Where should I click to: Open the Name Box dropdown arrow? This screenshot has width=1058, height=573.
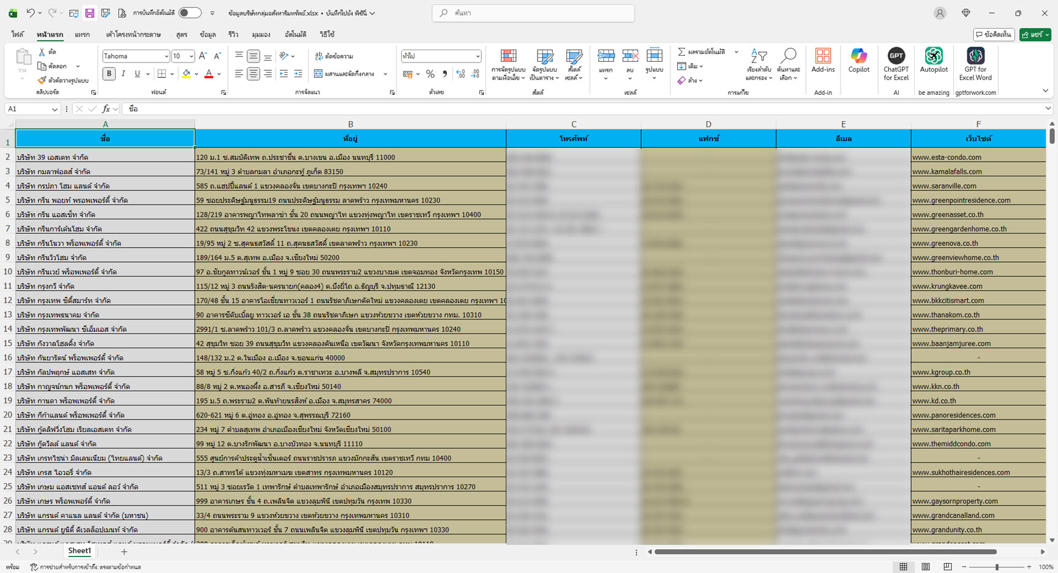pos(54,109)
